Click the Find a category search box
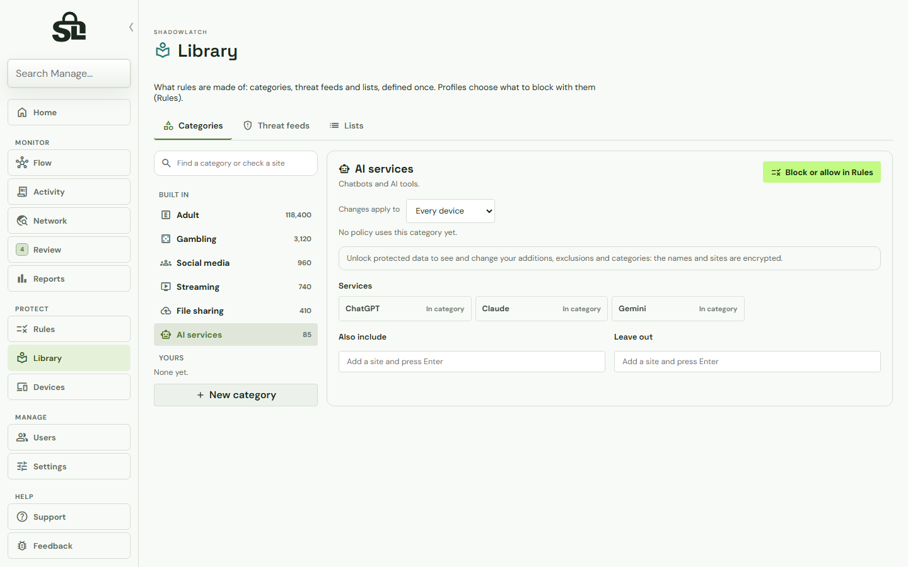 (x=236, y=163)
